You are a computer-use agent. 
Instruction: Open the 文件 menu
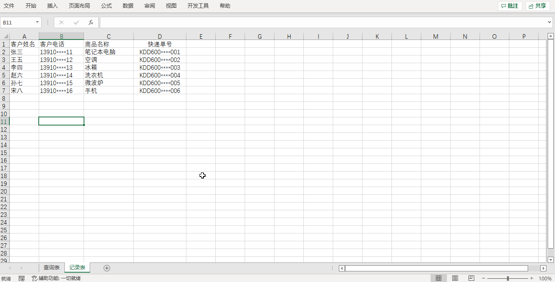click(x=9, y=6)
